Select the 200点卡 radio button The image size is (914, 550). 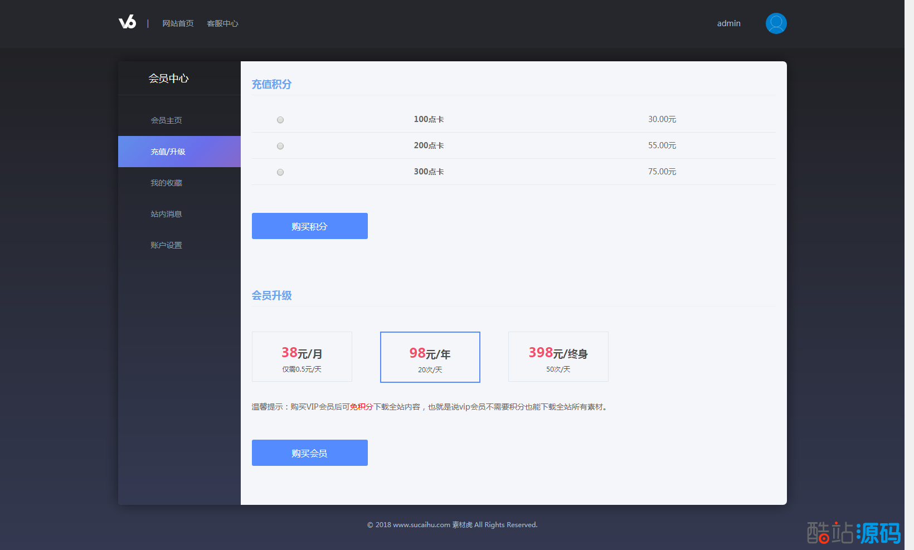point(280,146)
